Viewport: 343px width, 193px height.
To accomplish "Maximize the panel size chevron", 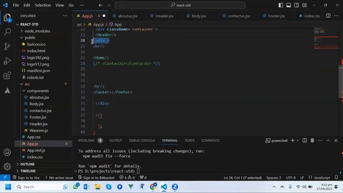I will [328, 140].
